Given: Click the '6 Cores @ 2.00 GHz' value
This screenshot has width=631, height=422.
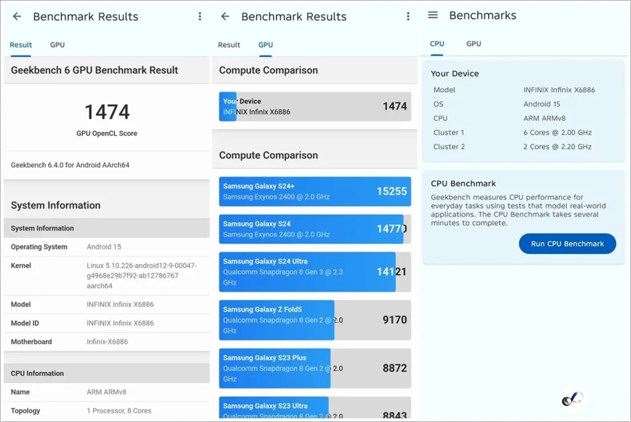Looking at the screenshot, I should point(557,132).
